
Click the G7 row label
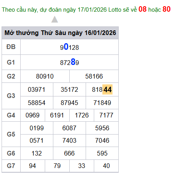[11, 166]
